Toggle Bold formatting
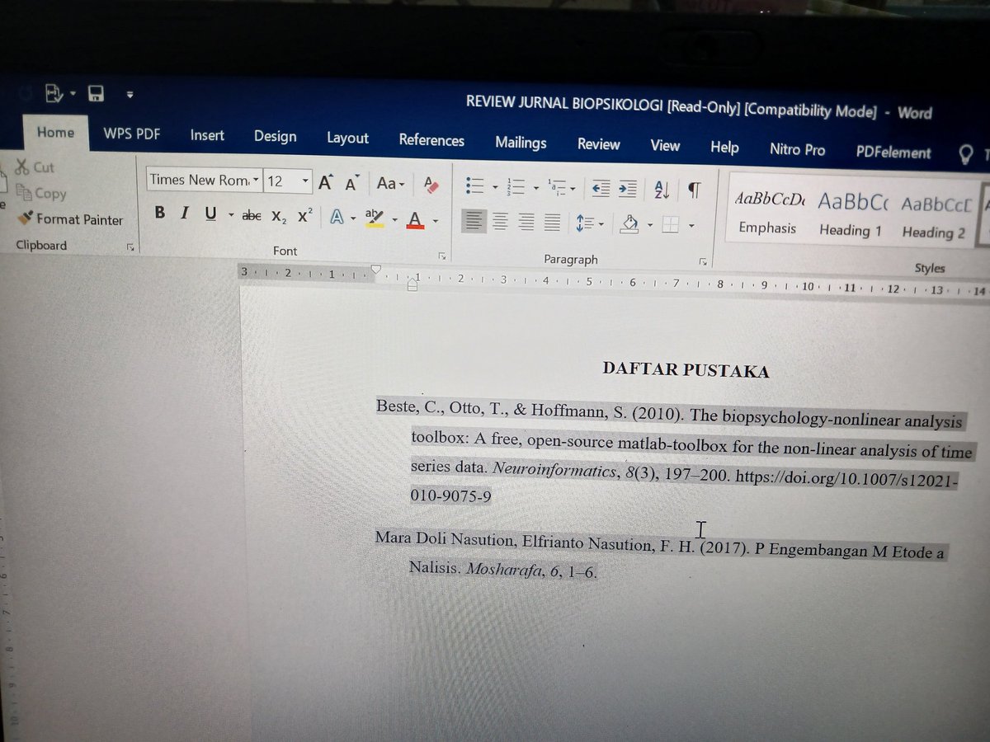 159,213
